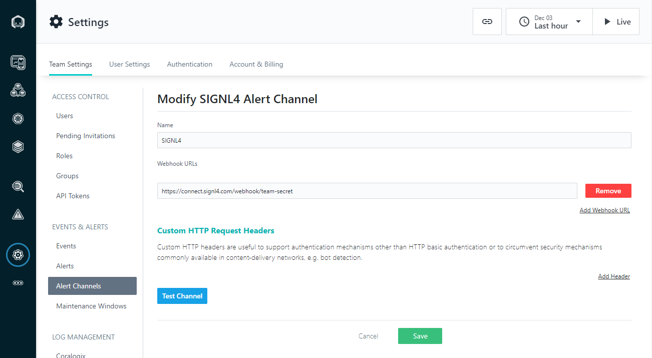Open Pending Invitations
Viewport: 652px width, 358px height.
point(86,136)
